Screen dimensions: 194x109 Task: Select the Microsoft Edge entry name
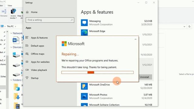[97, 31]
